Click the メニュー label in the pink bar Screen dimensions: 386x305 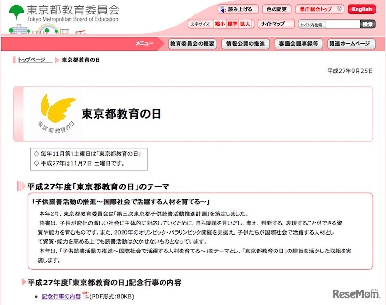[144, 43]
